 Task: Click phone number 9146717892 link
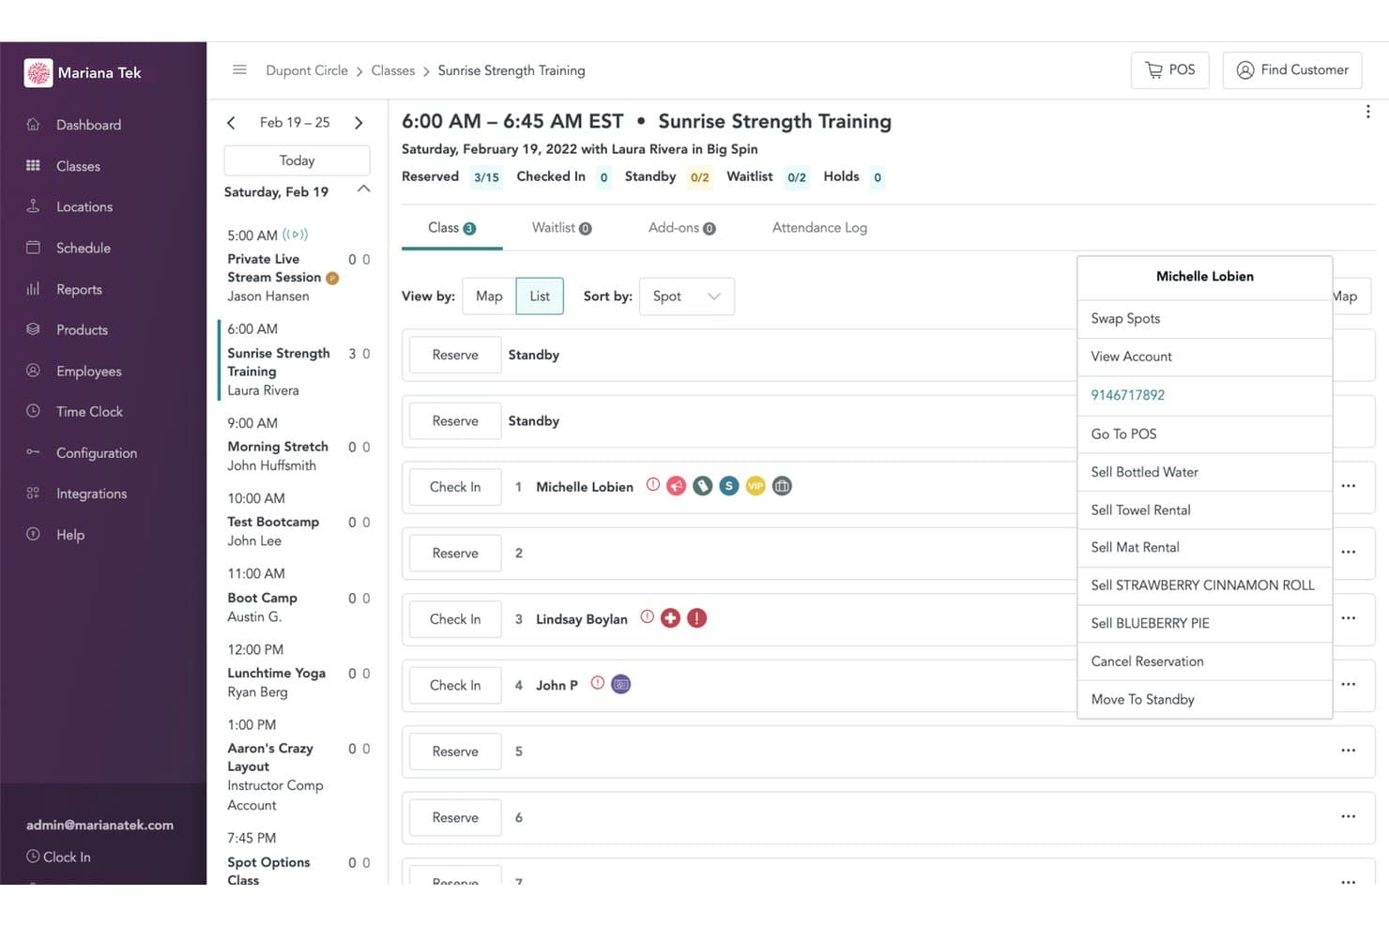pyautogui.click(x=1127, y=395)
